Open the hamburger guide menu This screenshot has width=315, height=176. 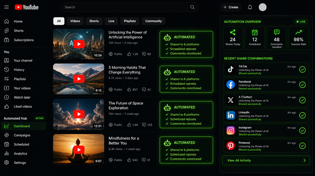6,7
